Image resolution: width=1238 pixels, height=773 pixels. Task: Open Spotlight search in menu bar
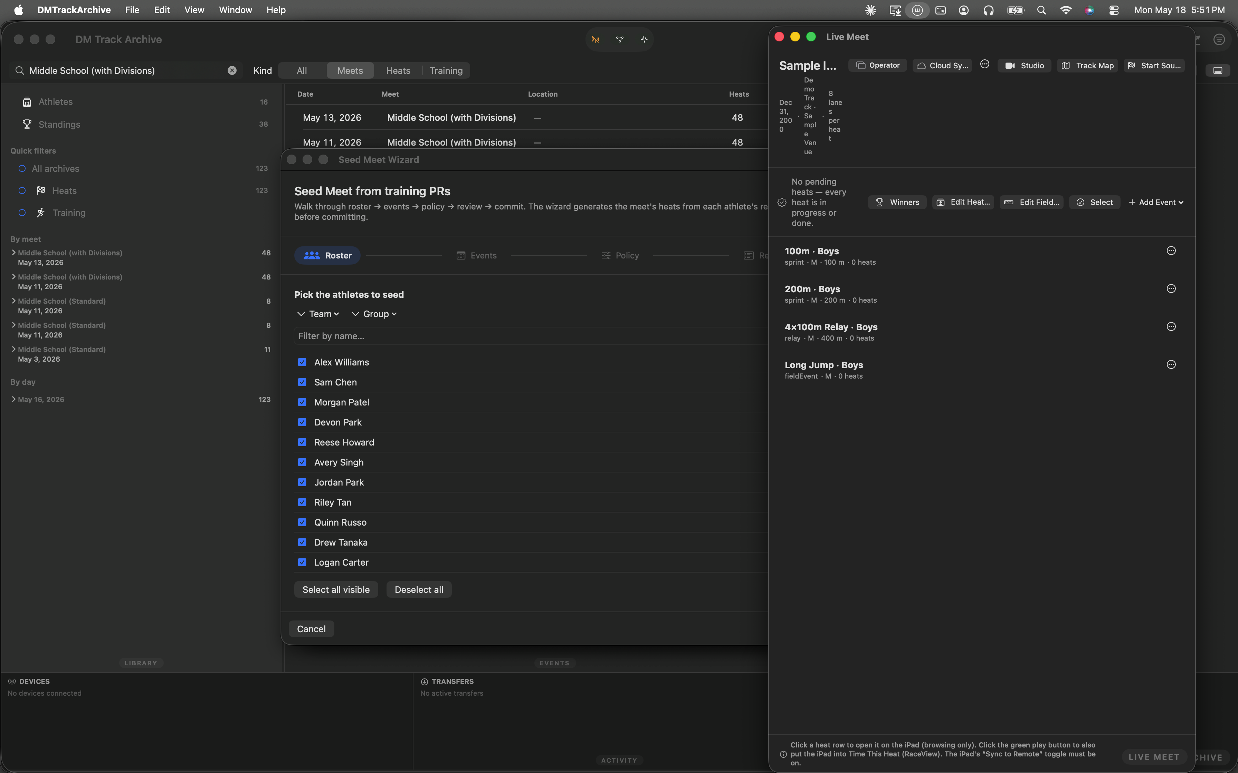pos(1041,10)
